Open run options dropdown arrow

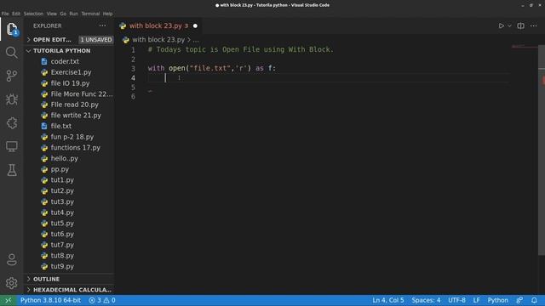coord(509,26)
